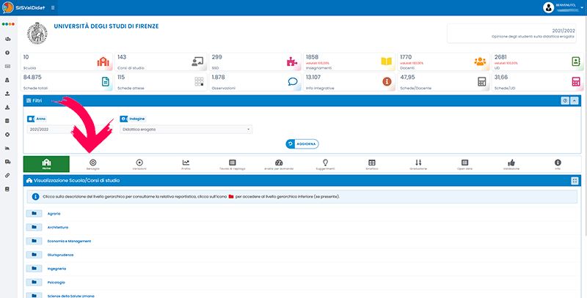
Task: Switch to the Profilo chart tab
Action: [x=186, y=163]
